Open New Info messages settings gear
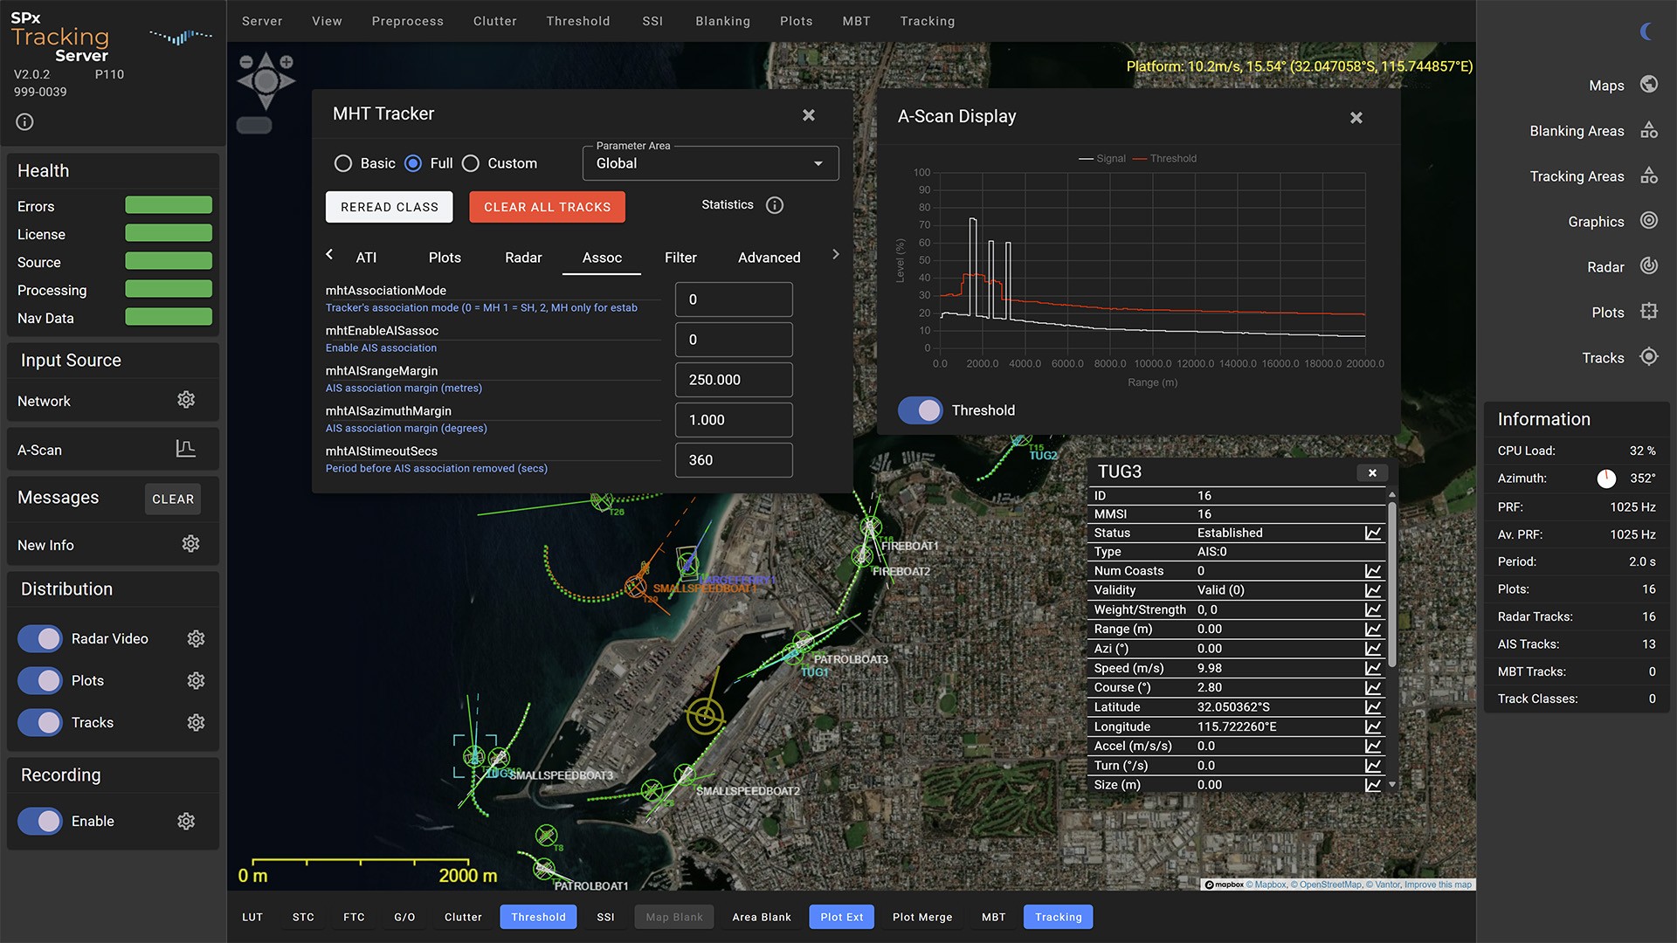 190,544
